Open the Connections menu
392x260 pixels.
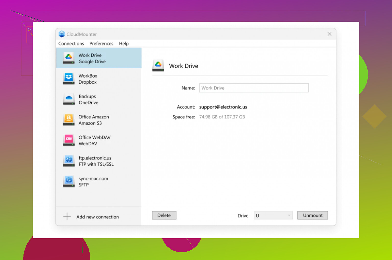71,44
